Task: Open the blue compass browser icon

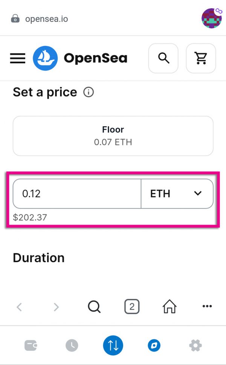Action: (x=154, y=345)
